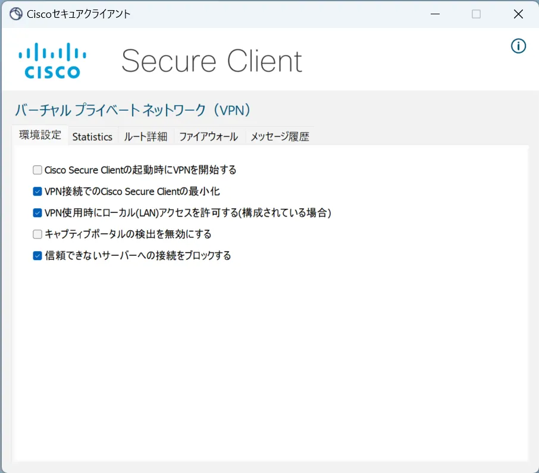Click the disabled maximize window button
The width and height of the screenshot is (539, 473).
tap(476, 14)
